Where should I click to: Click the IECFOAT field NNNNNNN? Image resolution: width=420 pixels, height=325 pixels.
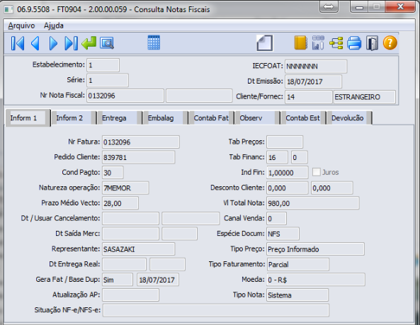[x=316, y=66]
